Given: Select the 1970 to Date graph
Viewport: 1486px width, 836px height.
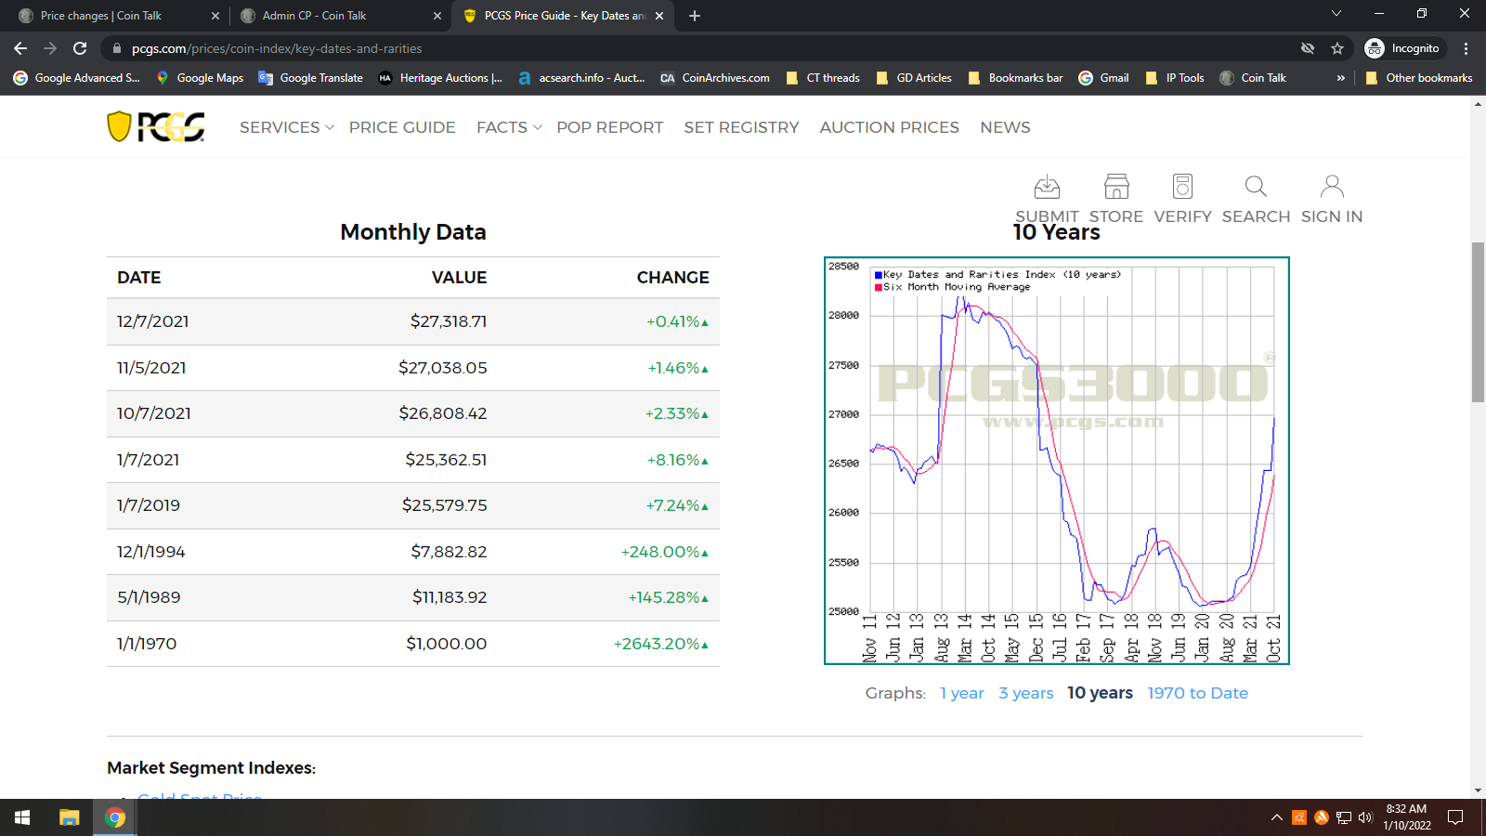Looking at the screenshot, I should coord(1197,693).
